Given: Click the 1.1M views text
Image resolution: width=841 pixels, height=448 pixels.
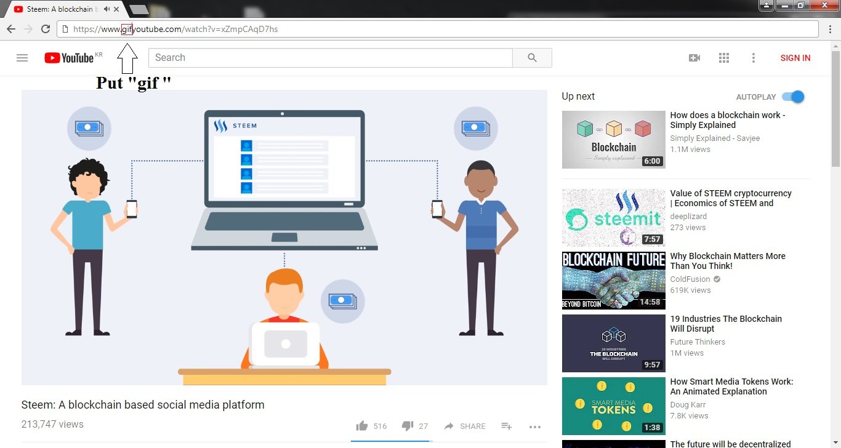Looking at the screenshot, I should pyautogui.click(x=690, y=150).
